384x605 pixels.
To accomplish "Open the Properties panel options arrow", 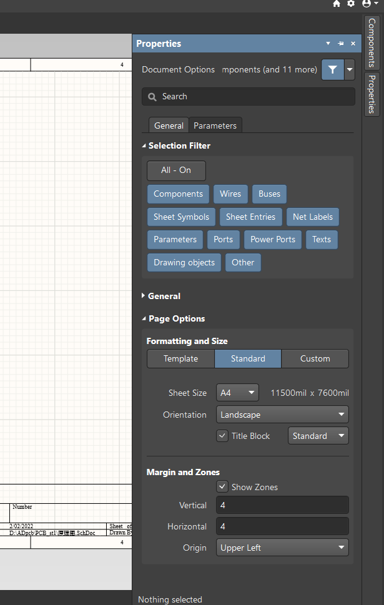I will coord(328,44).
